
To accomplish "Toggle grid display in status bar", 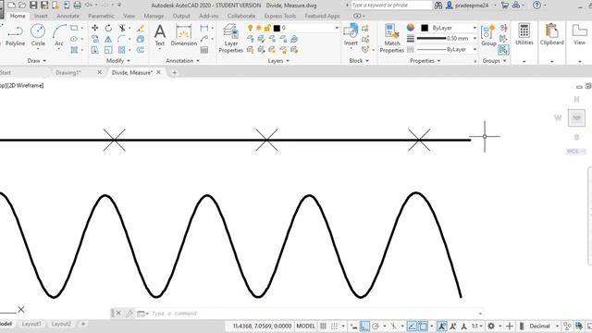I will (x=323, y=326).
